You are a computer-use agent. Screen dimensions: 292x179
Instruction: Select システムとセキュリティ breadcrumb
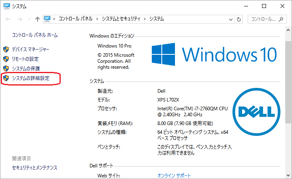[x=121, y=19]
